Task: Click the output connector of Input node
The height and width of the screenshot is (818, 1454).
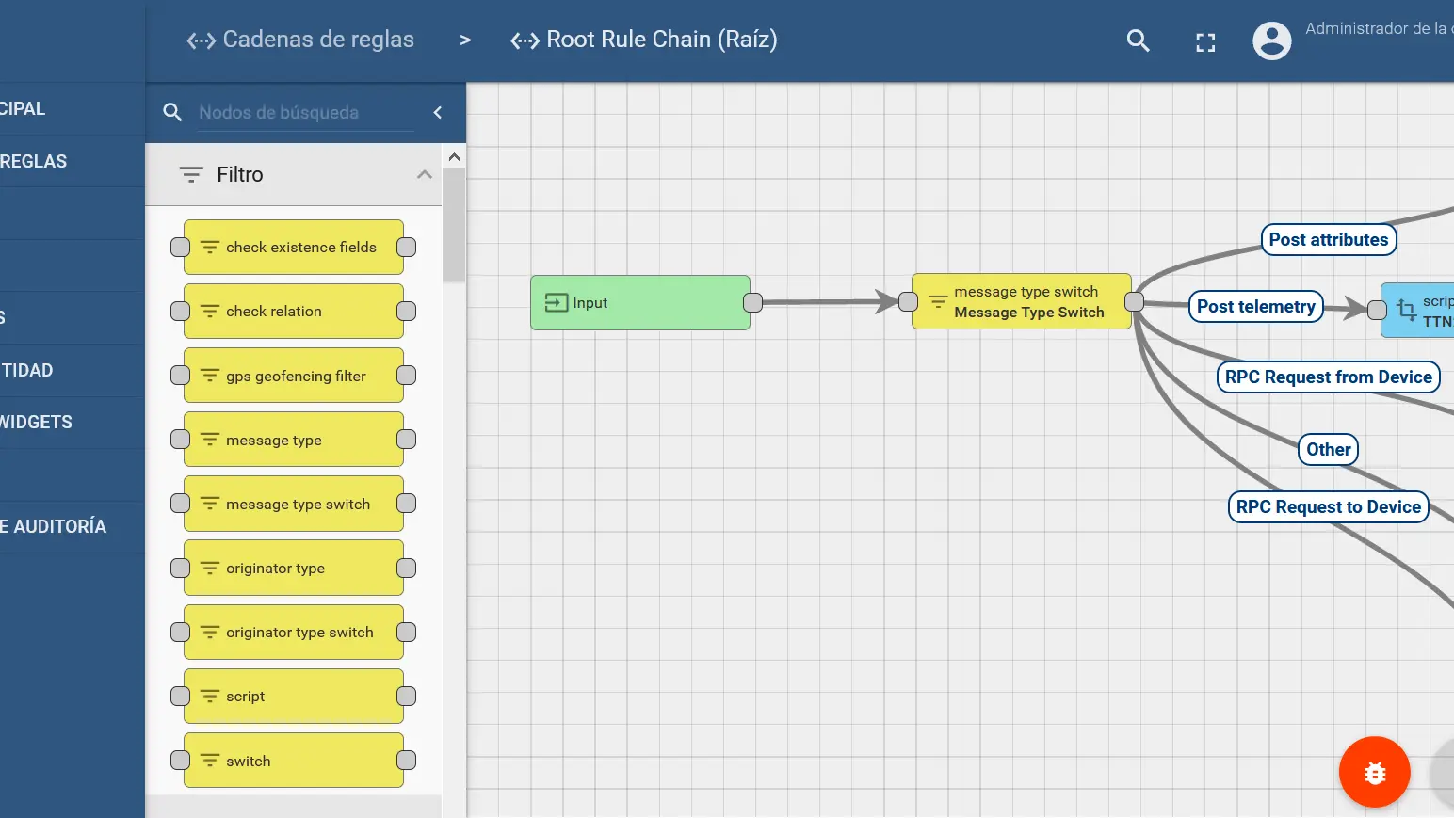Action: (x=753, y=302)
